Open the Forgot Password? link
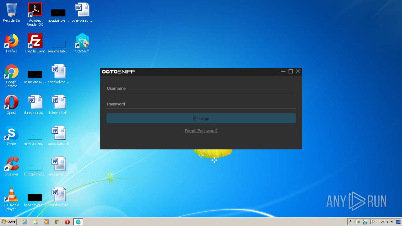402x226 pixels. point(201,131)
